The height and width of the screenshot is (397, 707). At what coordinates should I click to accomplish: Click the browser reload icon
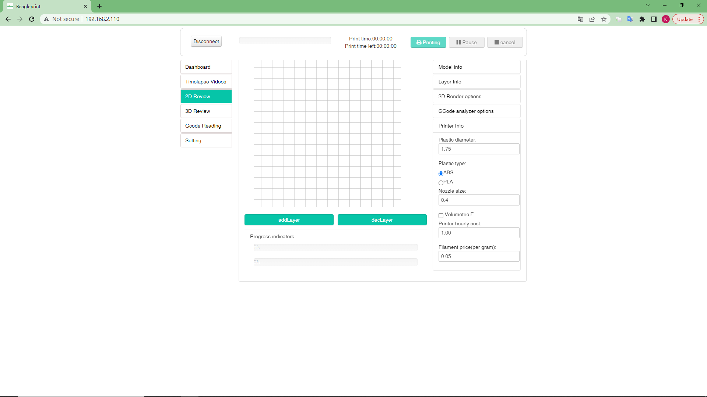(32, 19)
